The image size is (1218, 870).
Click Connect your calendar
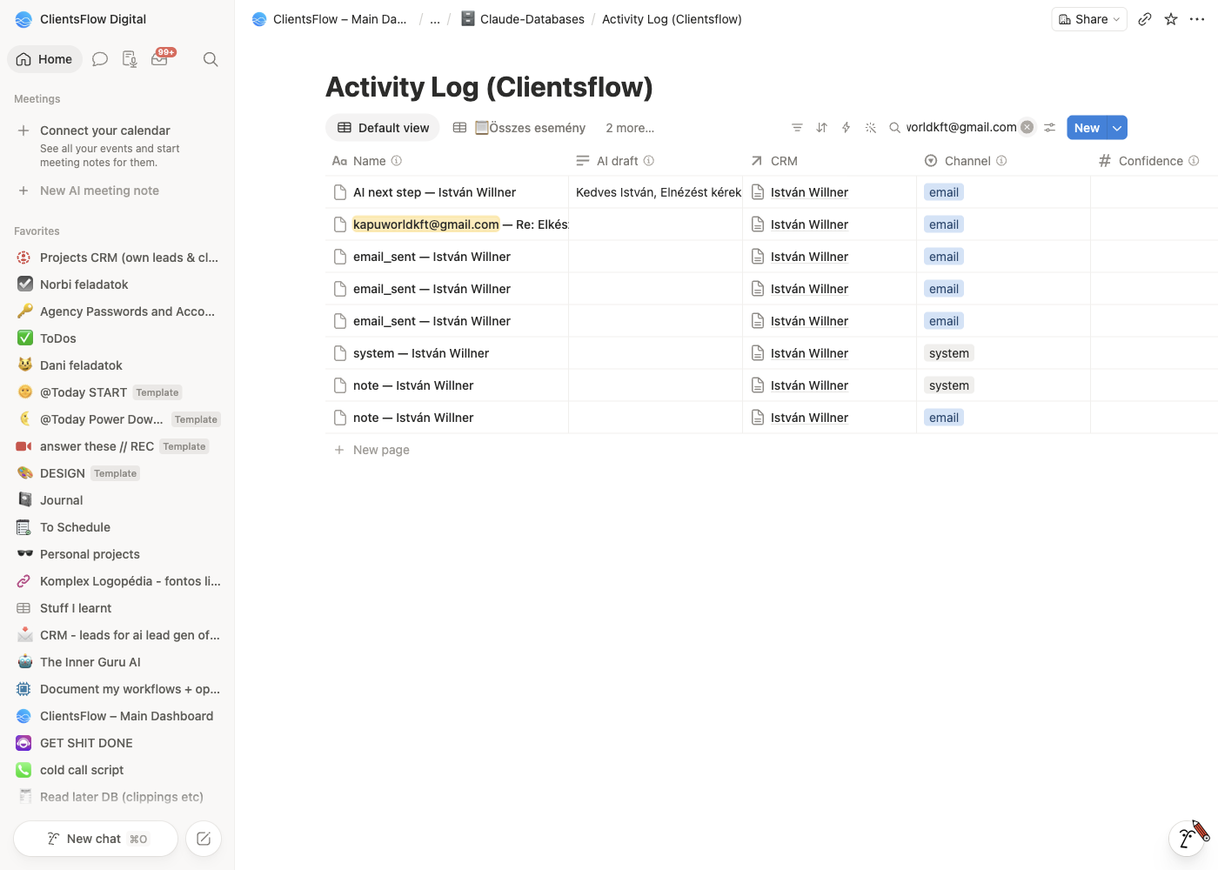tap(105, 130)
